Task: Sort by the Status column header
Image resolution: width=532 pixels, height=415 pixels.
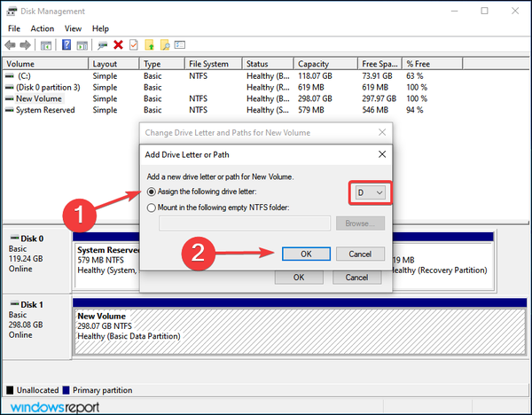Action: click(x=268, y=64)
